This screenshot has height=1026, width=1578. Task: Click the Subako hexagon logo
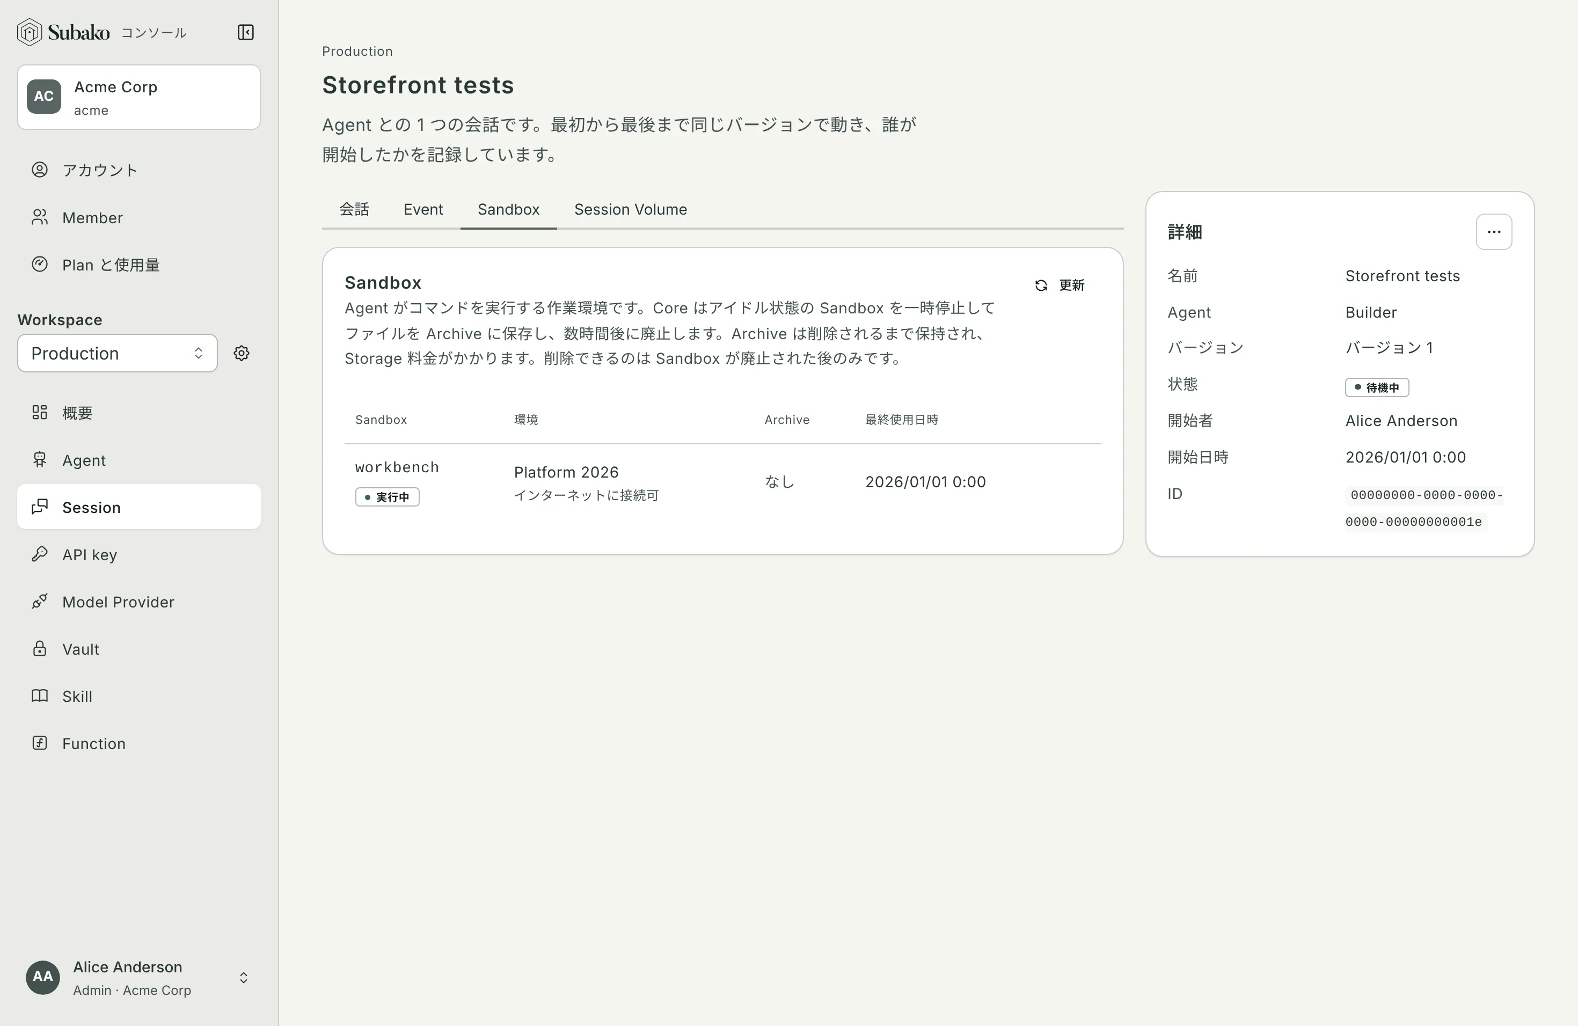[x=29, y=32]
